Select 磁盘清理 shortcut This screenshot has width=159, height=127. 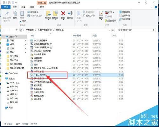pyautogui.click(x=36, y=58)
